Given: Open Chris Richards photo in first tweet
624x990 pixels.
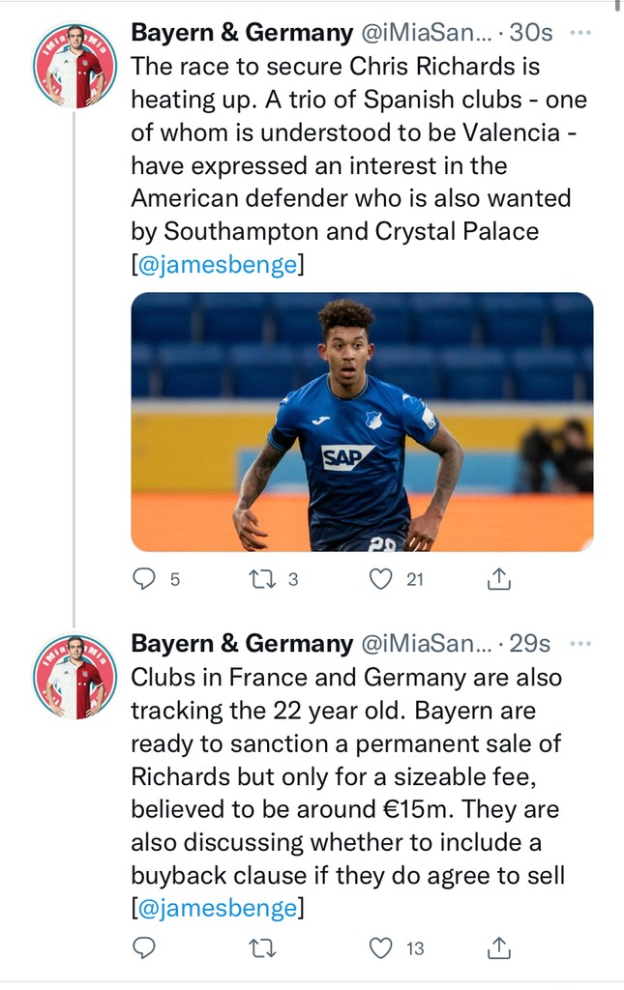Looking at the screenshot, I should (362, 422).
